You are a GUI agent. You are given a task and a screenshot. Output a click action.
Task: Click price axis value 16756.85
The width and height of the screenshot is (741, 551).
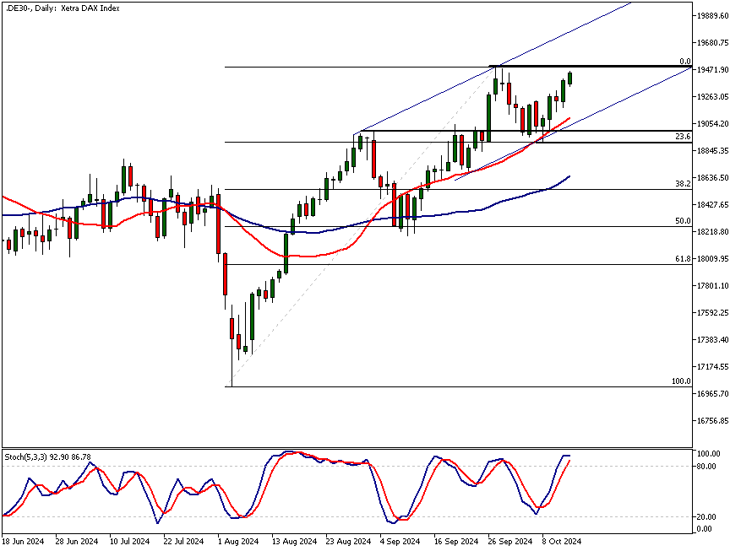click(713, 420)
